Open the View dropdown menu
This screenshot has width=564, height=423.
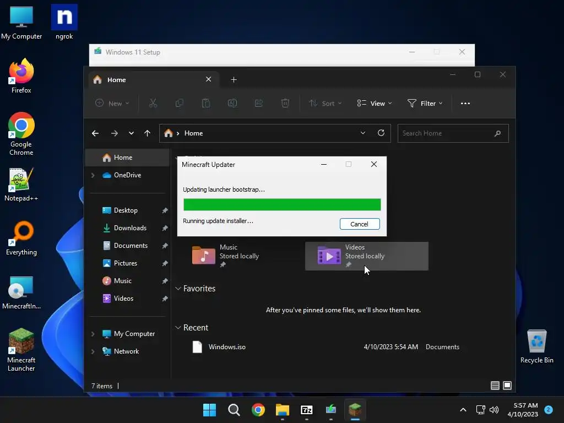tap(375, 104)
